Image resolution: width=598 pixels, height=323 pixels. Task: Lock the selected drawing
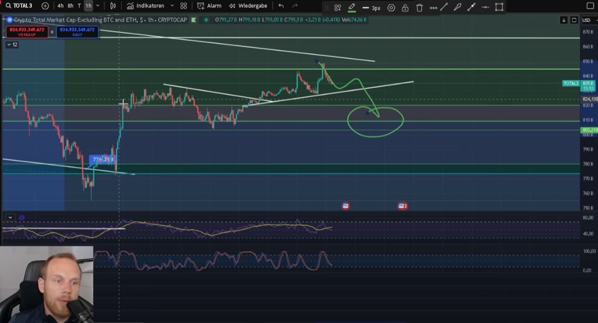tap(405, 8)
